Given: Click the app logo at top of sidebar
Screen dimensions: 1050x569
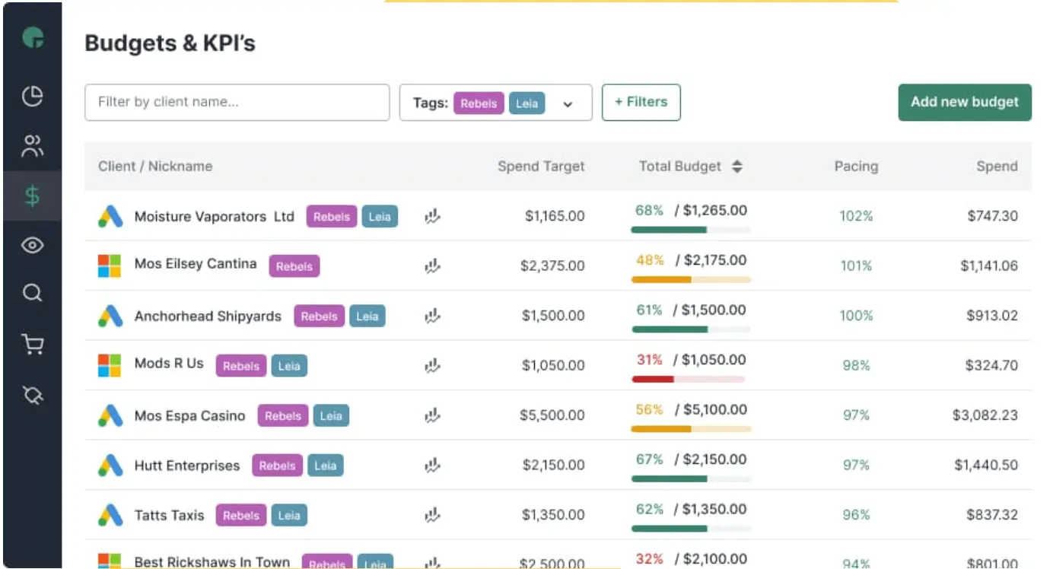Looking at the screenshot, I should click(x=33, y=37).
